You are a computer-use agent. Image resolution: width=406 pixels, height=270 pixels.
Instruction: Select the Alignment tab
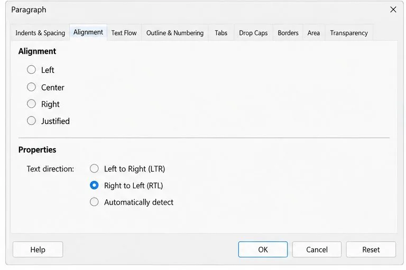88,32
